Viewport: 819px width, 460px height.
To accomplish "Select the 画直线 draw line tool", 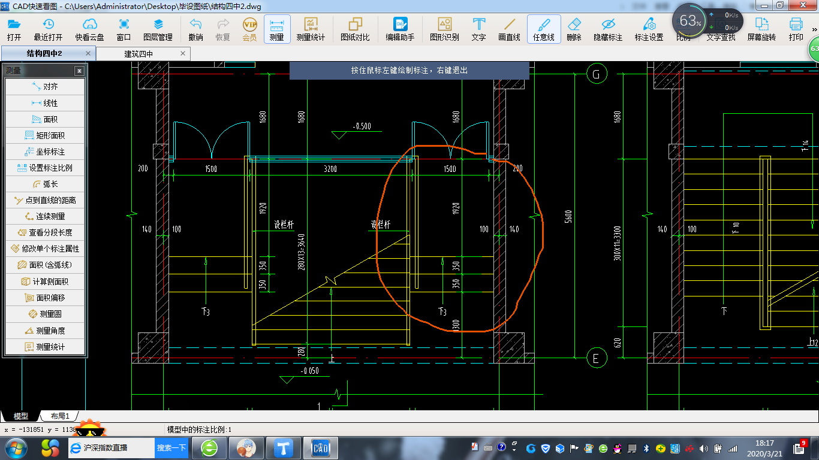I will click(510, 29).
